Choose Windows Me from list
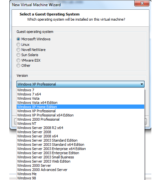This screenshot has width=161, height=180. [80, 174]
